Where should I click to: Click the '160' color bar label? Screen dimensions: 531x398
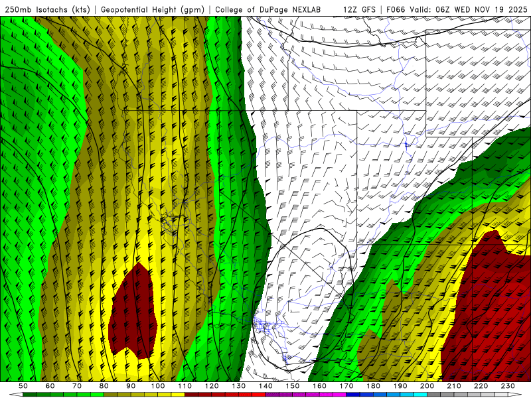(319, 386)
